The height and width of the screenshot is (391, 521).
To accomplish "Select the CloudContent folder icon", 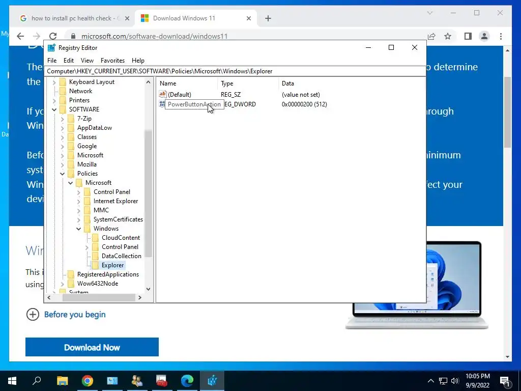I will point(95,238).
